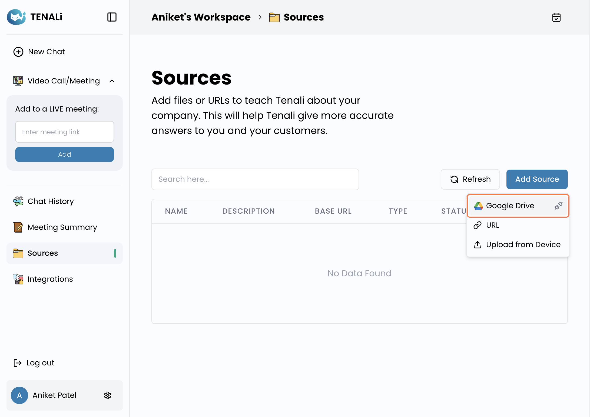Select the Sources sidebar item
The width and height of the screenshot is (590, 417).
pos(43,253)
